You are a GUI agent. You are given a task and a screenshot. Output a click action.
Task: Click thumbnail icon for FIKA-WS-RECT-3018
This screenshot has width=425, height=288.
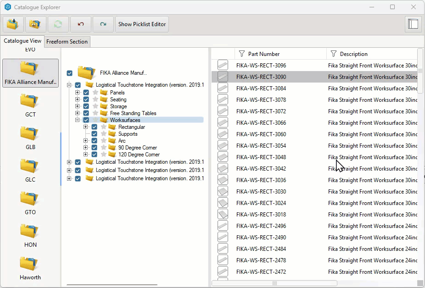point(223,214)
